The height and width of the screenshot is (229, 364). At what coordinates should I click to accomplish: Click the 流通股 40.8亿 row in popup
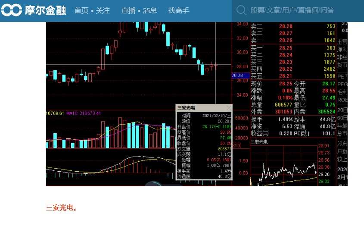[204, 177]
